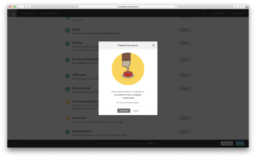
Task: Open the Safari share menu
Action: coord(236,7)
